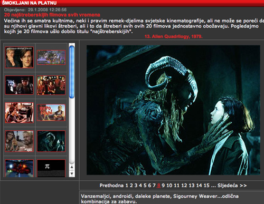Open the two blond men thumbnail
This screenshot has width=264, height=204.
point(19,57)
